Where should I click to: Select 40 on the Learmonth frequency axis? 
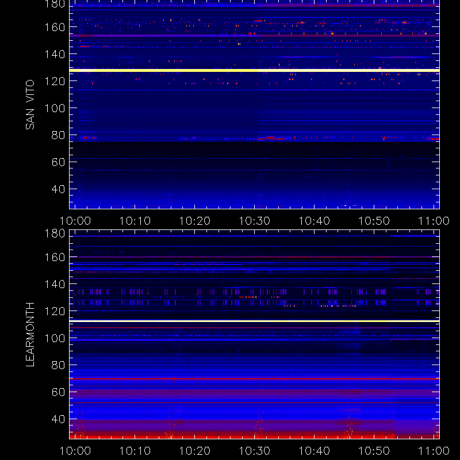click(x=58, y=419)
